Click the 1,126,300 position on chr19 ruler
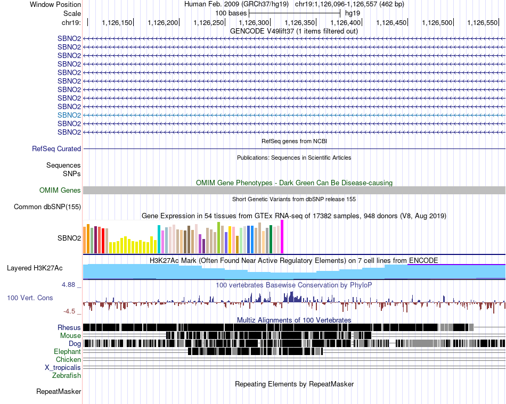The image size is (506, 404). point(255,23)
